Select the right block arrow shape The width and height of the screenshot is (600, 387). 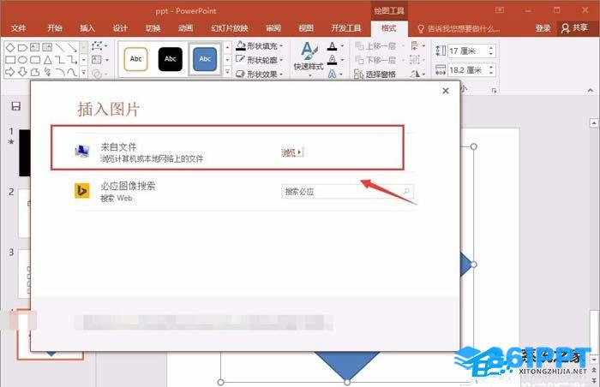point(10,72)
